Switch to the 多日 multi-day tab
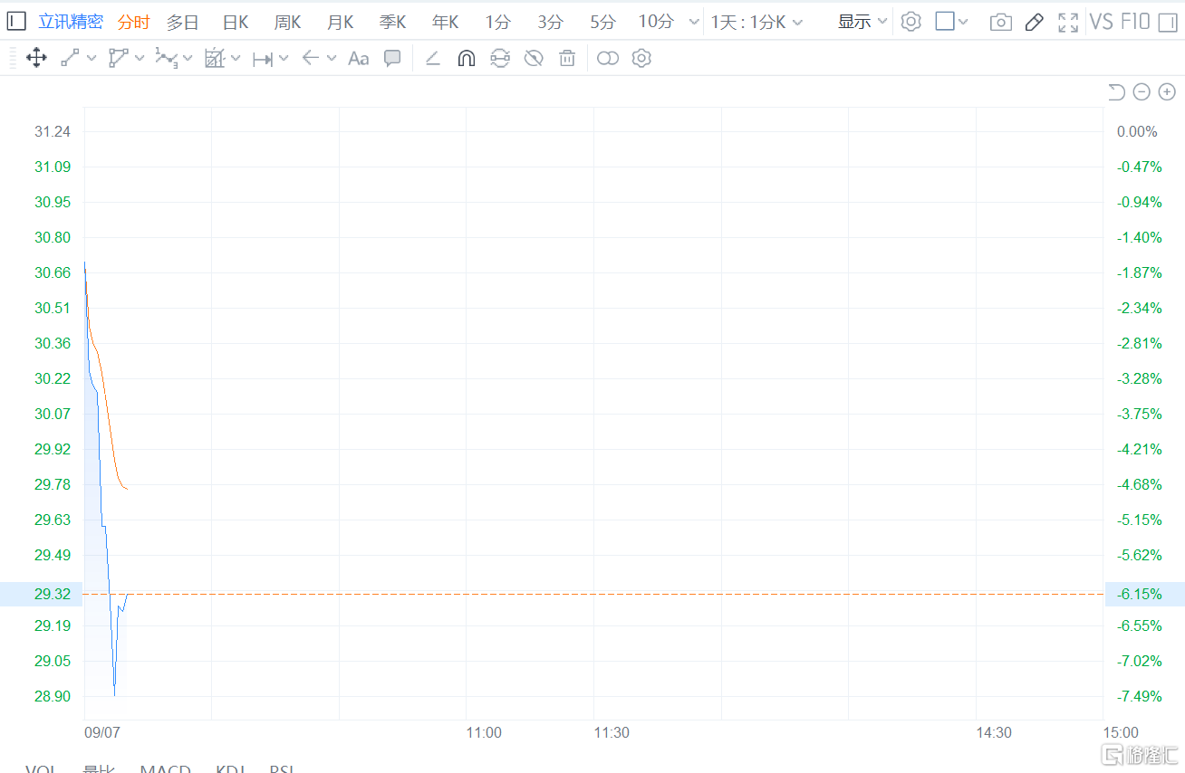The height and width of the screenshot is (773, 1185). coord(182,22)
